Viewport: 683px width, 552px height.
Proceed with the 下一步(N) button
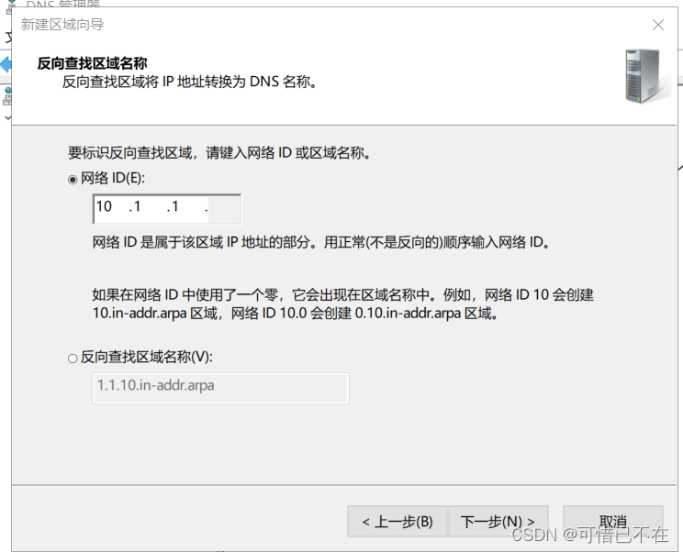(x=498, y=521)
